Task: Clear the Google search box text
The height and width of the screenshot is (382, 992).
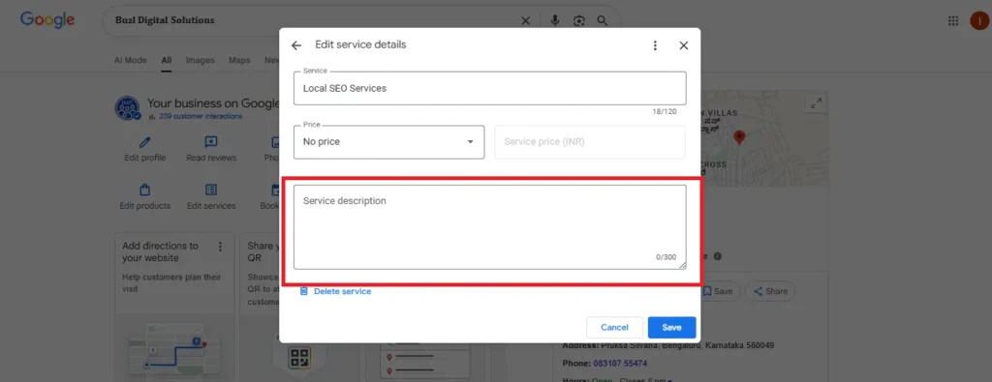Action: pos(525,21)
